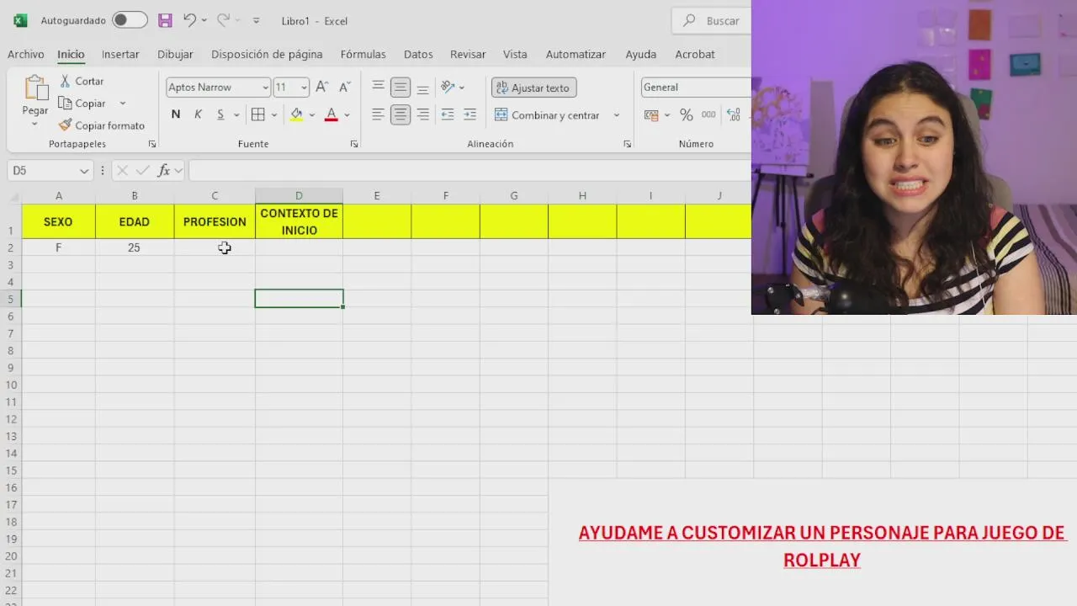Open the fill color dropdown arrow
Screen dimensions: 1077x606
[x=311, y=115]
